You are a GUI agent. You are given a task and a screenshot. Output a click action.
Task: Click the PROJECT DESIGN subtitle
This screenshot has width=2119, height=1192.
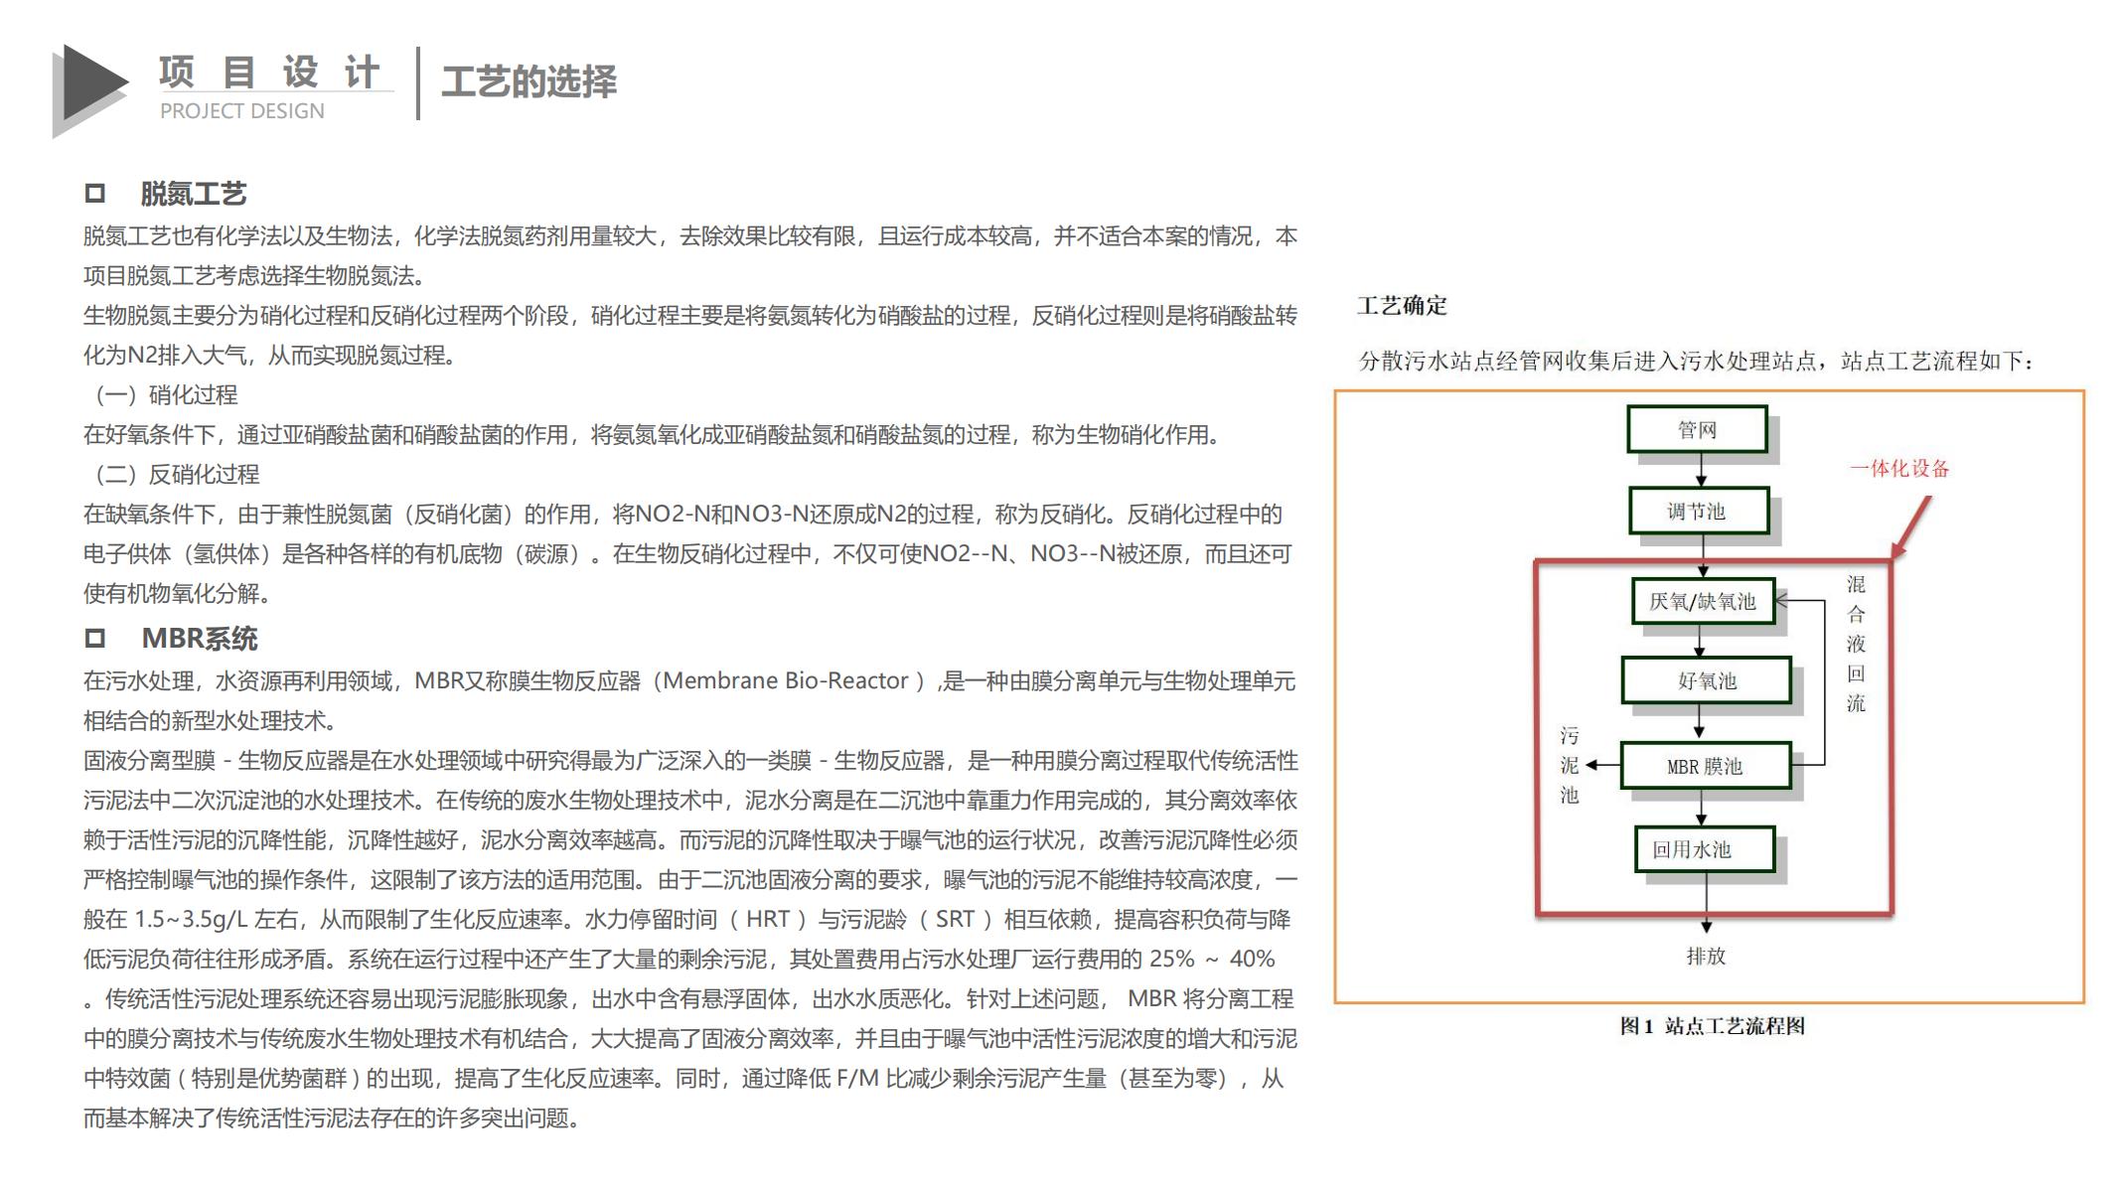(x=242, y=111)
